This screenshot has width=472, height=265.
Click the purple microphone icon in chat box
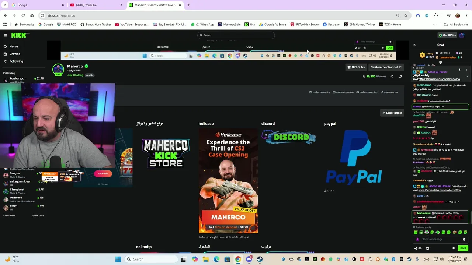pyautogui.click(x=417, y=239)
